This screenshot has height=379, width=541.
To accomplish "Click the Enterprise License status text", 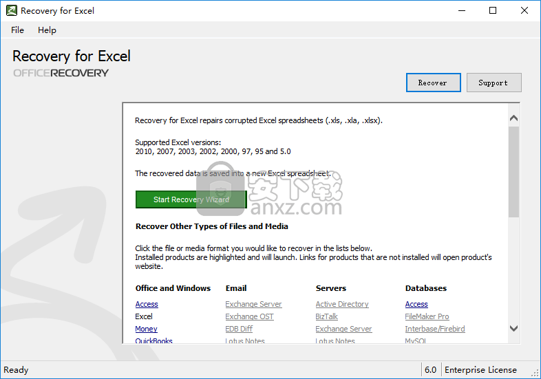I will (x=480, y=369).
